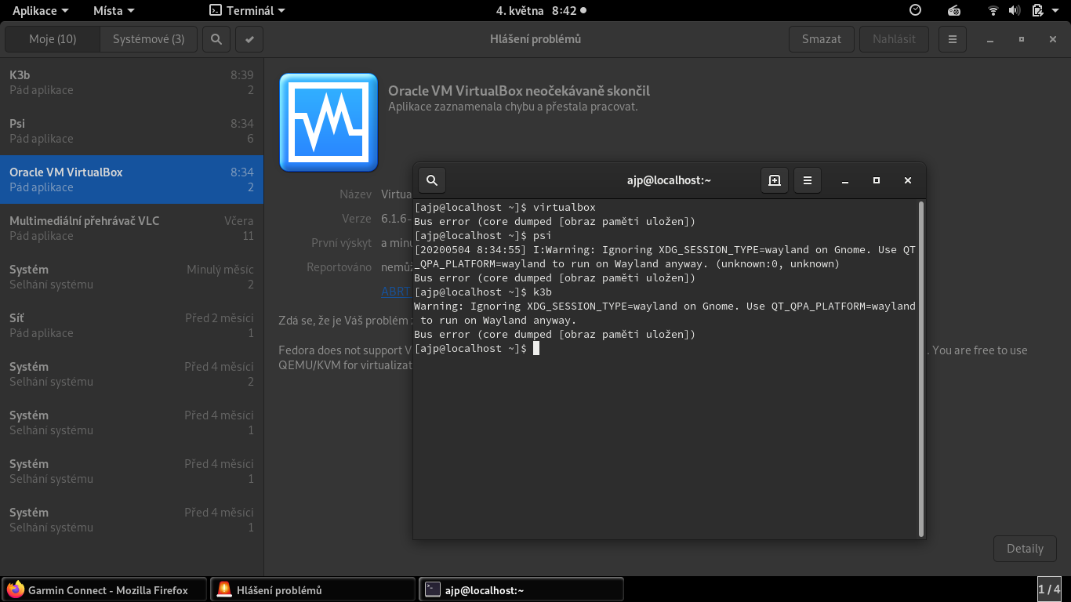
Task: Click the 'k3b' command in the terminal
Action: [x=543, y=292]
